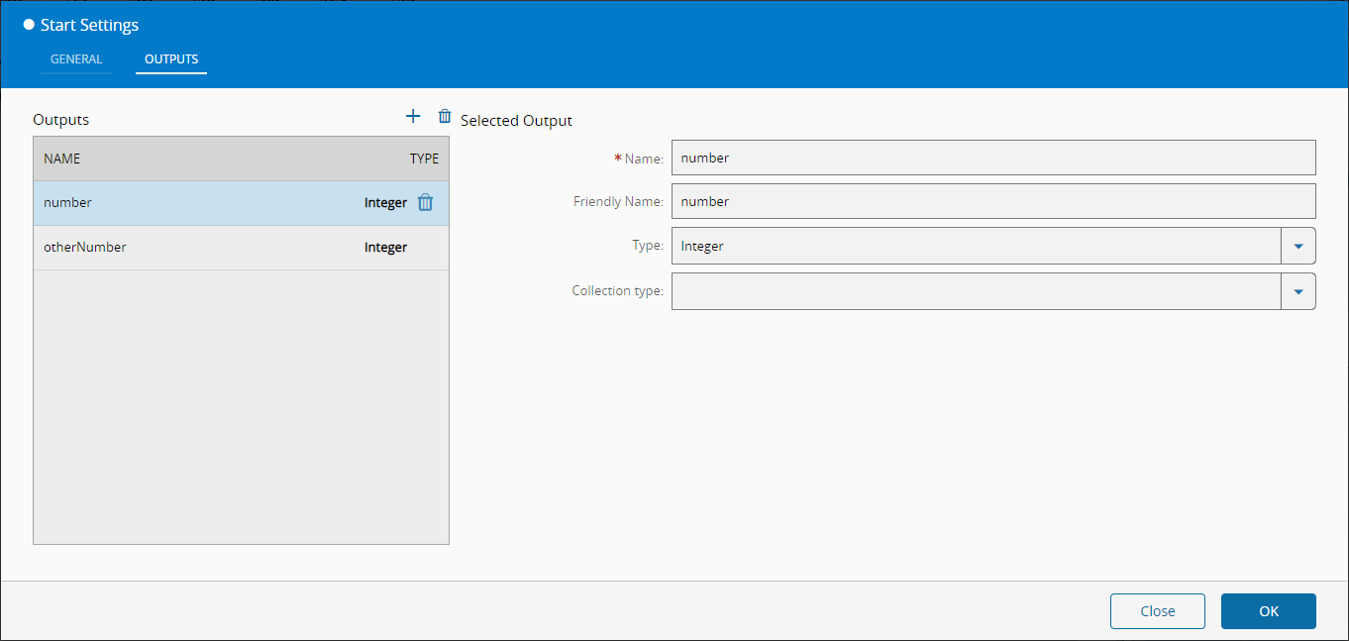Viewport: 1349px width, 641px height.
Task: Add a new output with the plus icon
Action: (x=413, y=117)
